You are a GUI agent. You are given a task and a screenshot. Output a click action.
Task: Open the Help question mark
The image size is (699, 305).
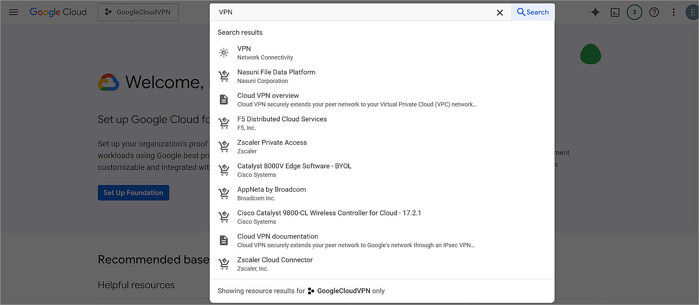654,12
